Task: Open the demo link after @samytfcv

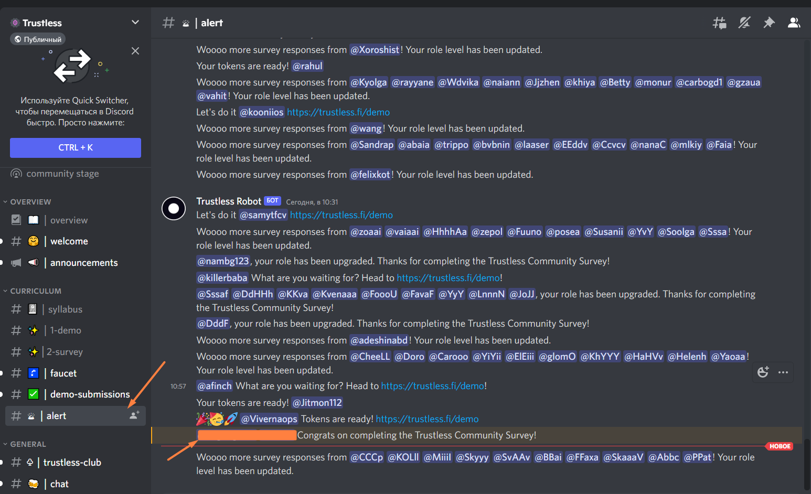Action: coord(342,215)
